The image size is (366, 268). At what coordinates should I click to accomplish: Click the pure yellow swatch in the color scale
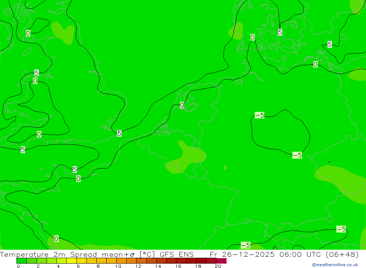point(71,261)
